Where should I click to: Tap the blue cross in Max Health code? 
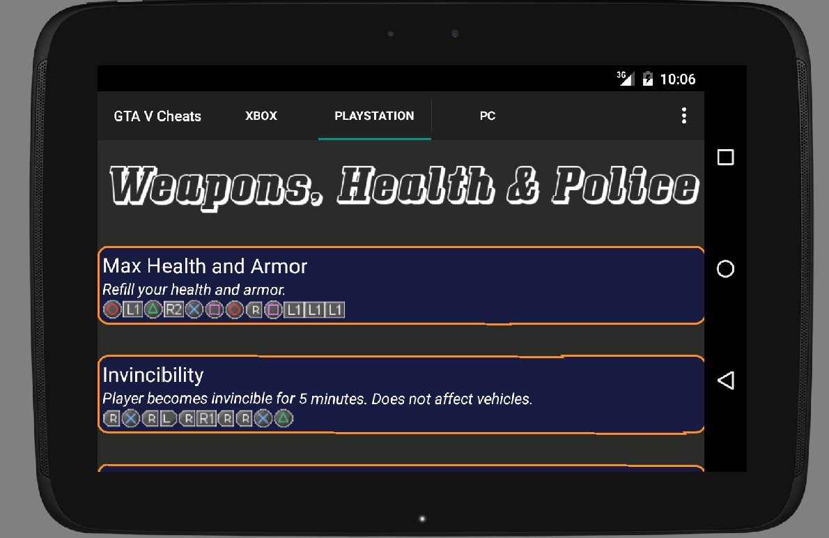(x=194, y=309)
